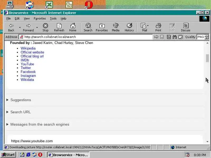Click the Discuss toolbar icon
This screenshot has width=211, height=158.
186,28
